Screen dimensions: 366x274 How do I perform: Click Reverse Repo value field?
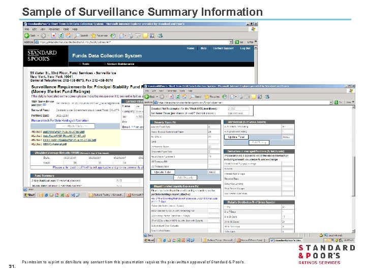(288, 179)
